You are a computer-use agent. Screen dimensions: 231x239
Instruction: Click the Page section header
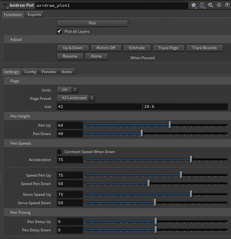(x=117, y=81)
